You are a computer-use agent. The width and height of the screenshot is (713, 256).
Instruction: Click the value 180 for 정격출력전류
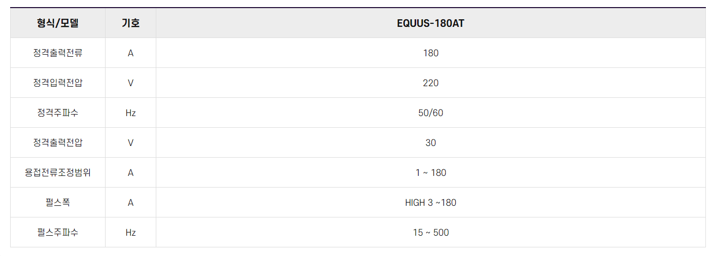click(430, 53)
